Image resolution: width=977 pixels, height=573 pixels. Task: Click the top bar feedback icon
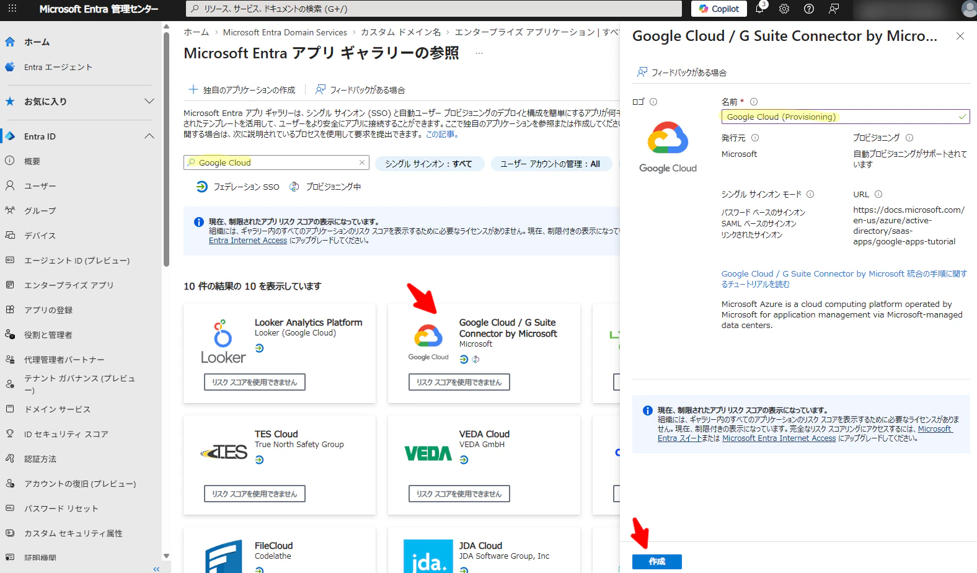pos(834,9)
